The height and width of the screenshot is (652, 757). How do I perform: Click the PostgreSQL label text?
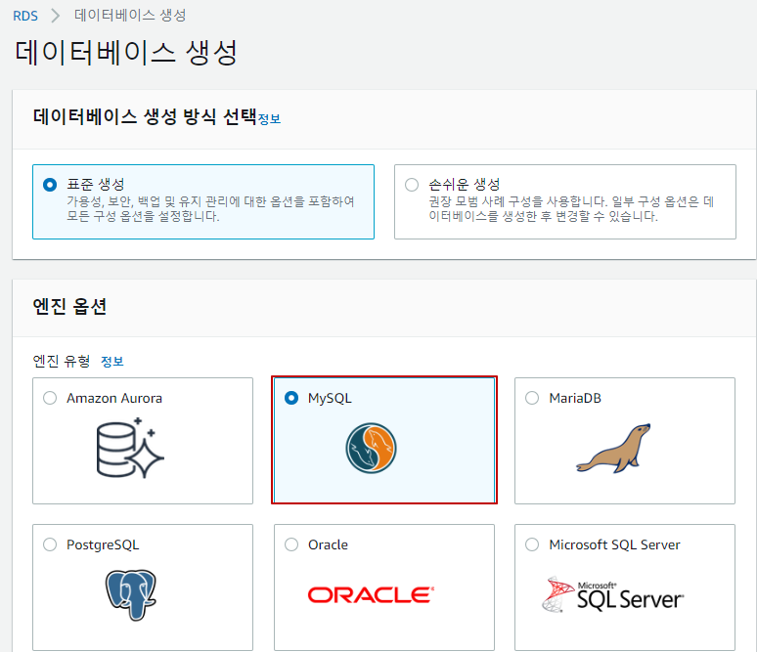pos(103,544)
